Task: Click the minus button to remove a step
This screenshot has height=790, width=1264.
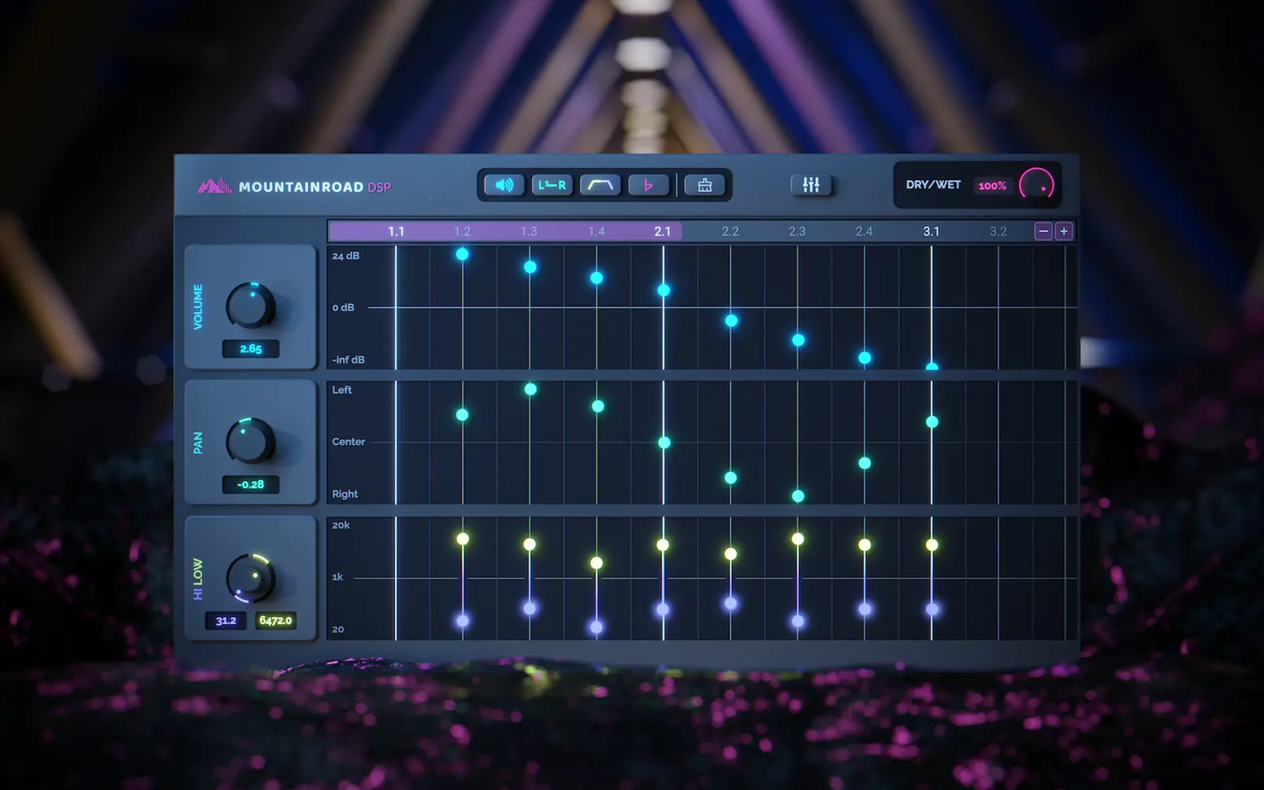Action: tap(1043, 231)
